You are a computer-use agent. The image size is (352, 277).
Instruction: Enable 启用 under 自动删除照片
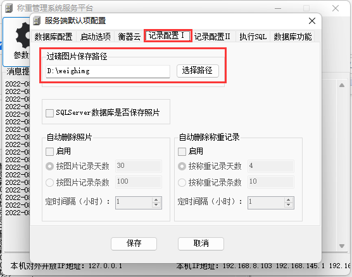pos(49,151)
